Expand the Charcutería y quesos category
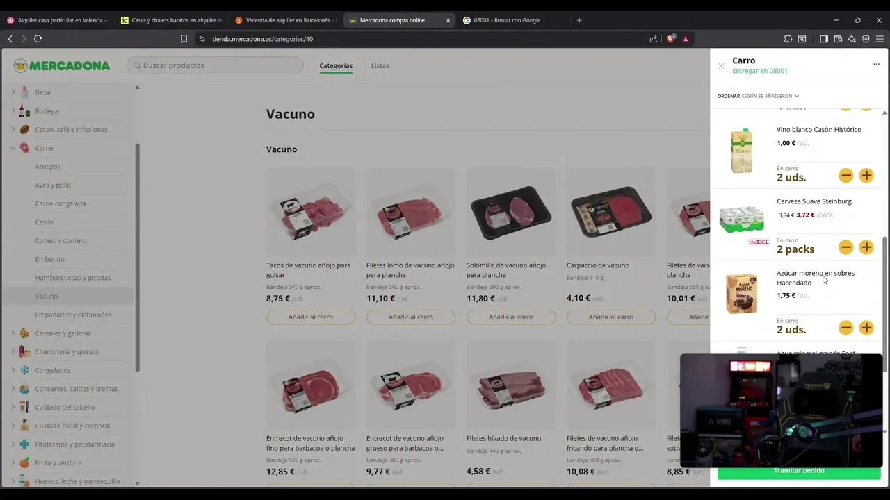890x500 pixels. click(13, 351)
